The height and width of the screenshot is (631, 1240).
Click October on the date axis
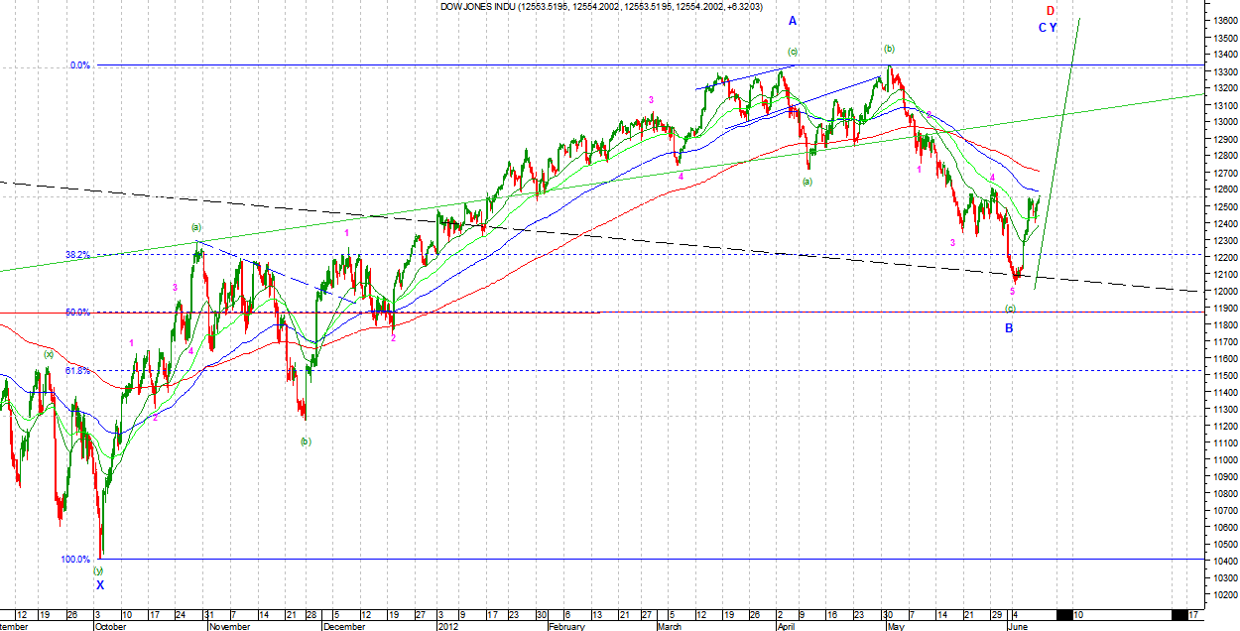109,627
